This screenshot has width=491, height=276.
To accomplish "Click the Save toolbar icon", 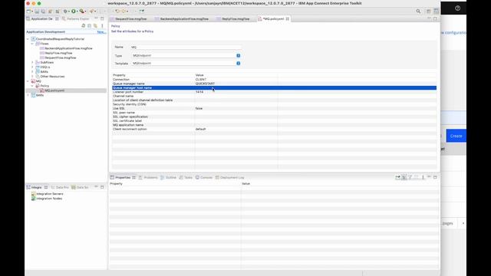I will pos(37,11).
